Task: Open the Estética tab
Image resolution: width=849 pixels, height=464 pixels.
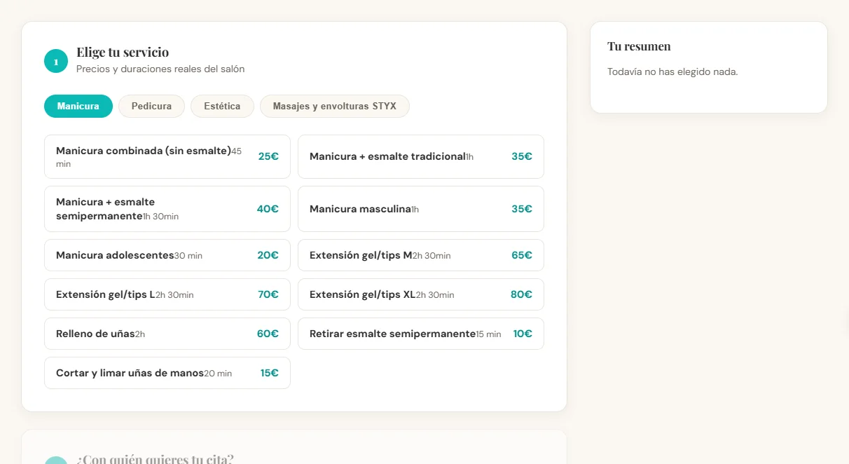Action: (222, 106)
